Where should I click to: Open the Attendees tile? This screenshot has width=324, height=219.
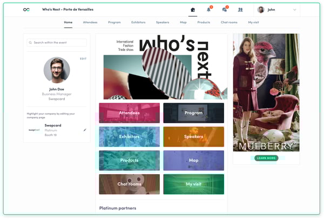[130, 113]
